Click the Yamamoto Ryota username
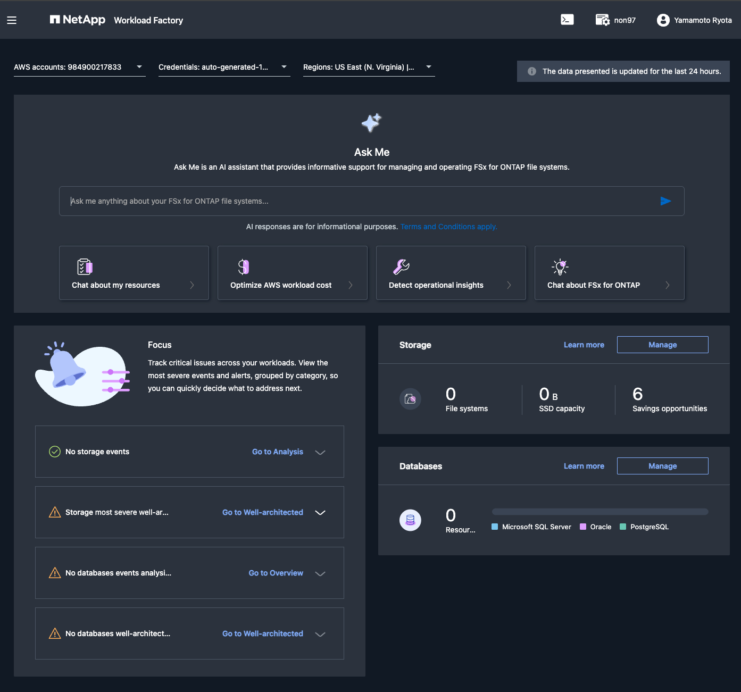Viewport: 741px width, 692px height. click(703, 20)
